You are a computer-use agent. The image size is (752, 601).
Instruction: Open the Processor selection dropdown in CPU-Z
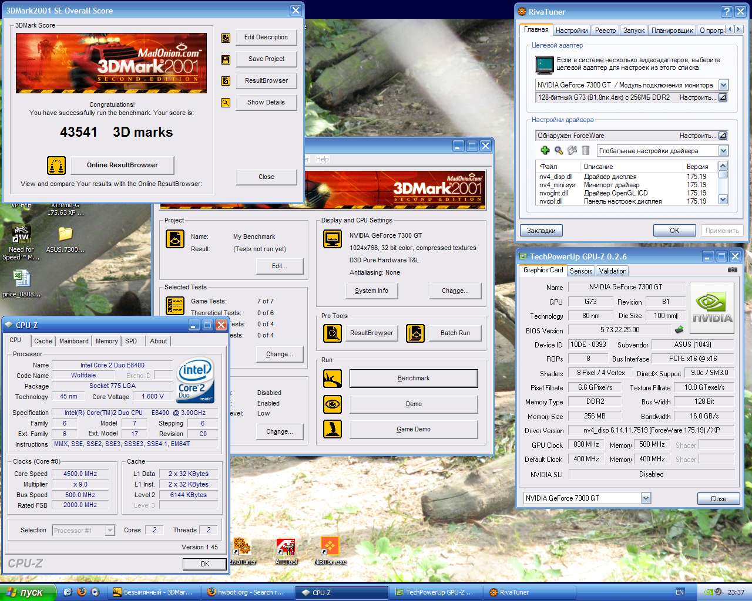coord(110,531)
